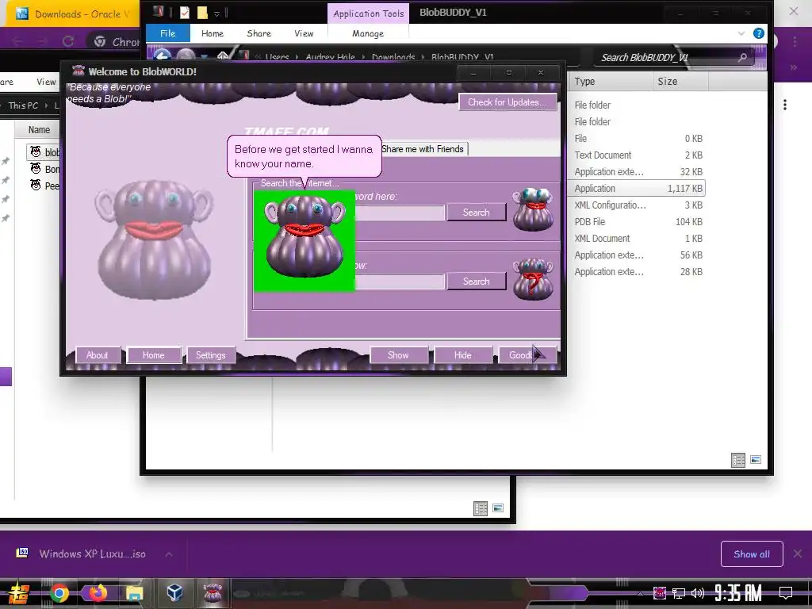Screen dimensions: 812x609
Task: Switch back Explorer window to details view
Action: coord(481,508)
